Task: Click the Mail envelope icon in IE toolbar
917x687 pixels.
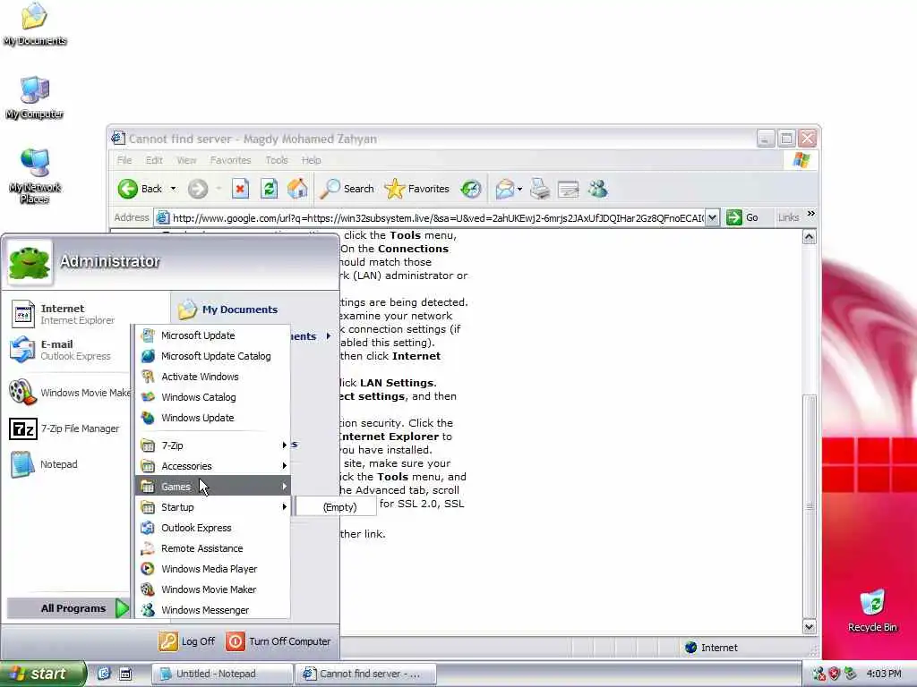Action: [x=504, y=189]
